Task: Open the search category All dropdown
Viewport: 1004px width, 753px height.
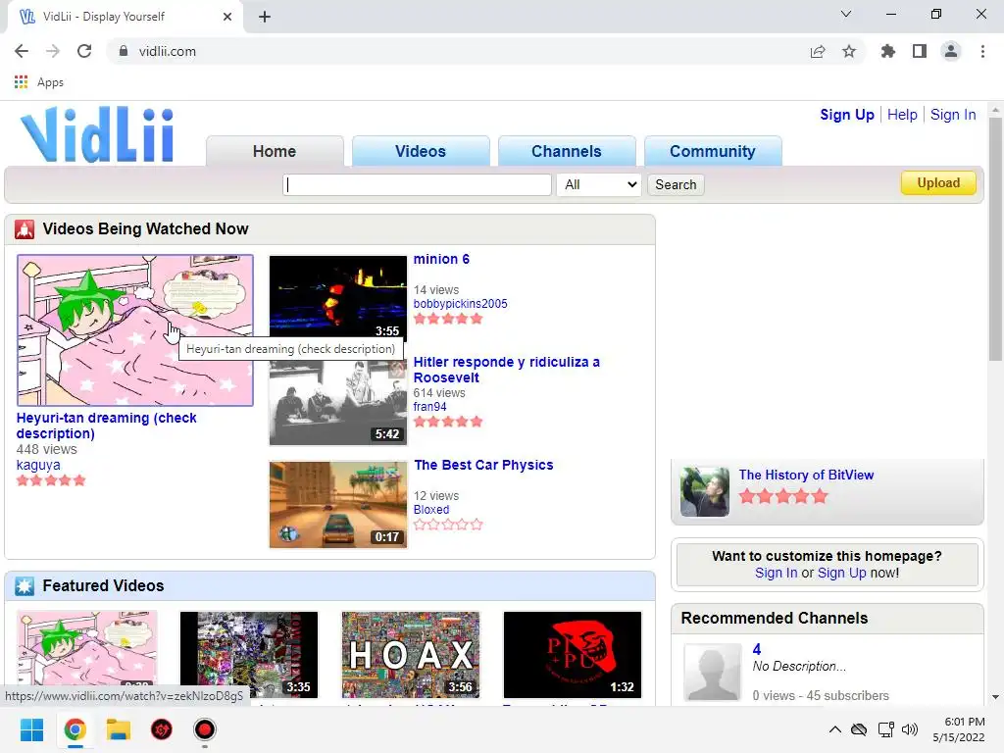Action: 599,184
